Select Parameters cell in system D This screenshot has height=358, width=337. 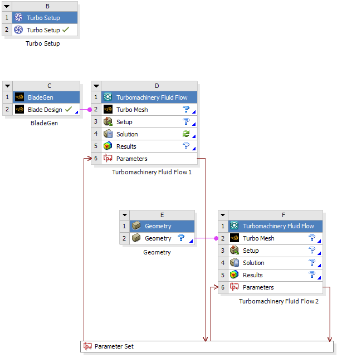149,159
